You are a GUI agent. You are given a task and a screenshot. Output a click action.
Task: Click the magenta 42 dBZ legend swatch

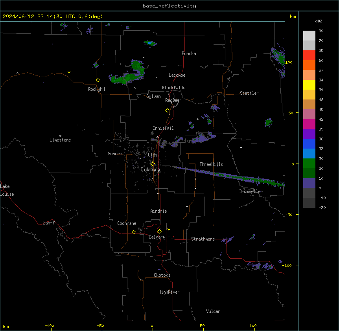click(x=309, y=124)
